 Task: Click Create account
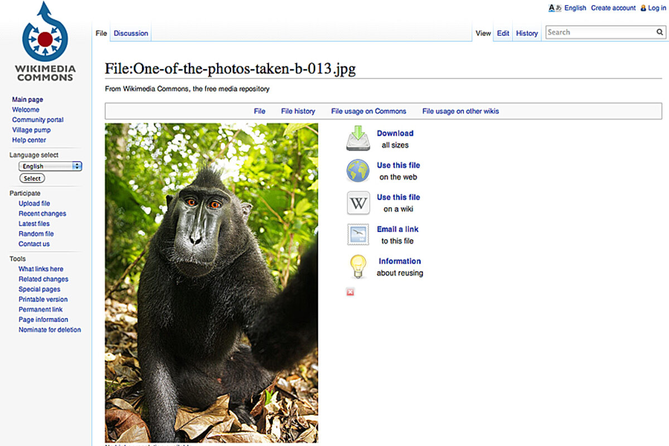coord(613,8)
